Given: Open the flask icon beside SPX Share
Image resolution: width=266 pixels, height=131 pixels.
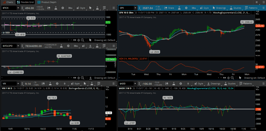Looking at the screenshot, I should point(179,8).
